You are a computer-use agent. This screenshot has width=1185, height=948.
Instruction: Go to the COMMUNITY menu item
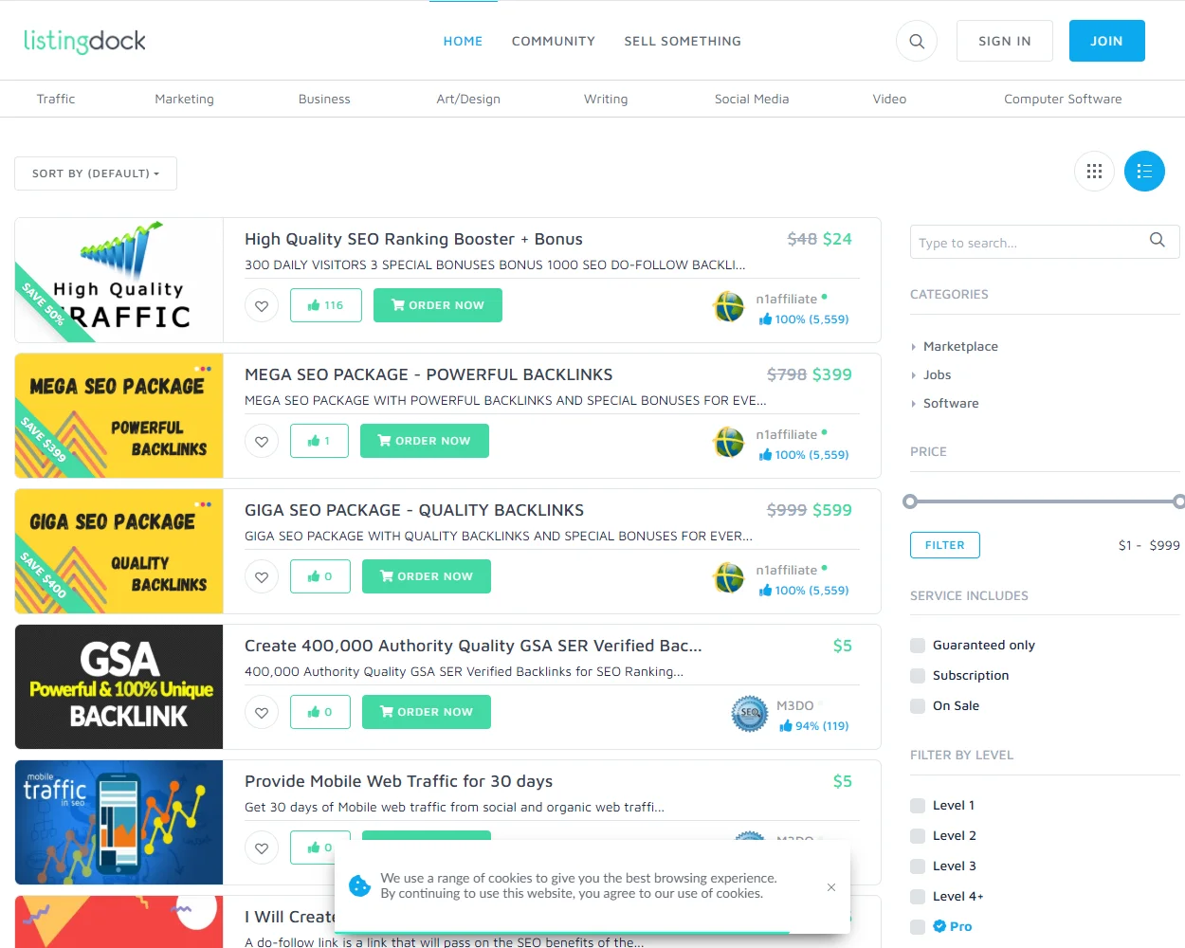click(x=553, y=41)
